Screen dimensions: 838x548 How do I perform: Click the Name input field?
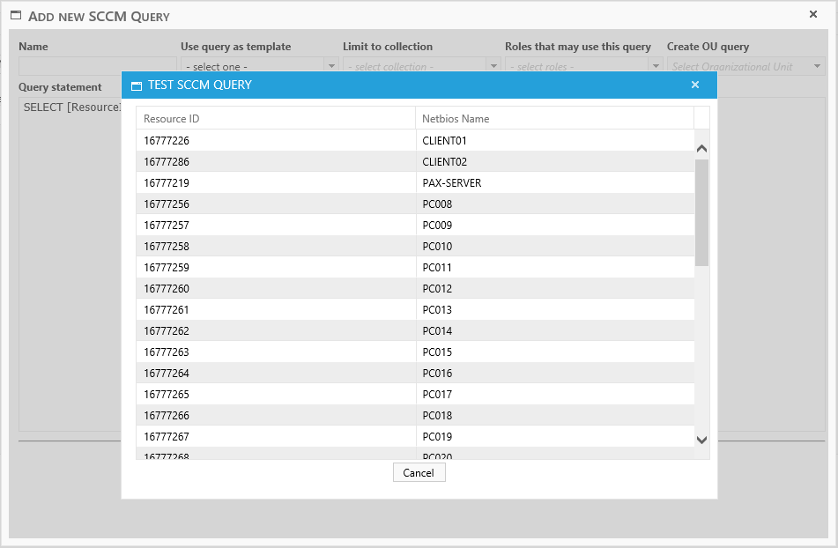[97, 66]
